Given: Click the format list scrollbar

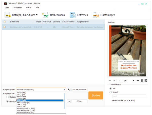Looking at the screenshot, I should [x=65, y=100].
